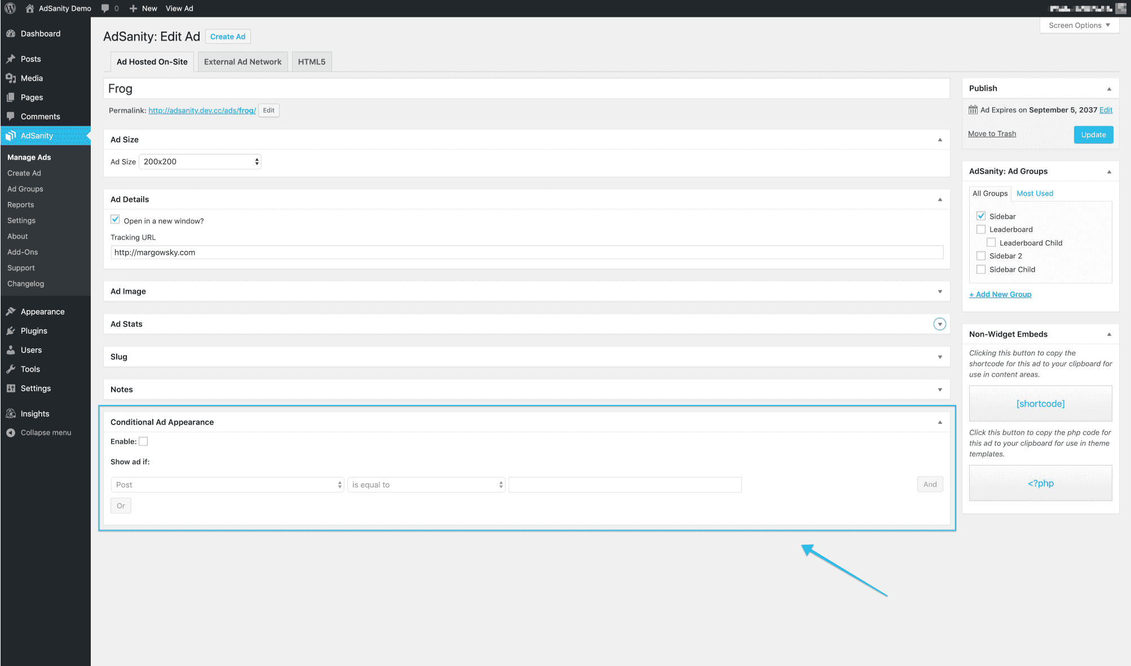
Task: Open the Post condition dropdown
Action: [227, 485]
